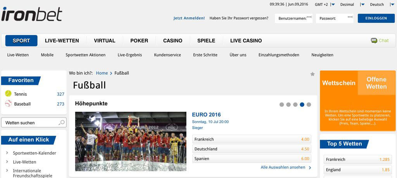Click the ironbet logo

click(32, 14)
